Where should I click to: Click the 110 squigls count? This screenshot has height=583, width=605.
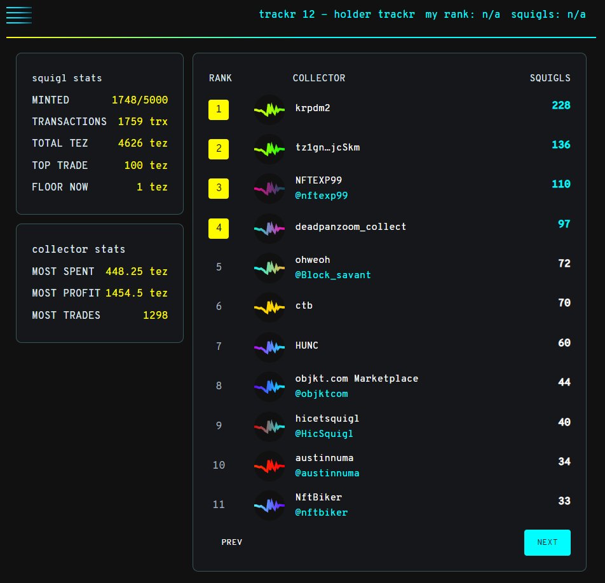[x=561, y=184]
